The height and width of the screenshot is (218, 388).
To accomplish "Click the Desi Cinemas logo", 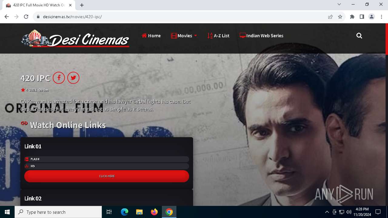I will coord(75,38).
